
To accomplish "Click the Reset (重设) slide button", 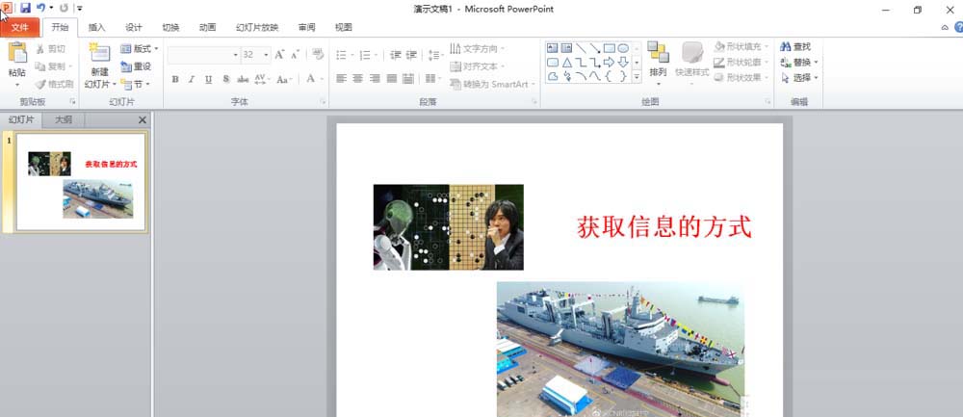I will [136, 66].
